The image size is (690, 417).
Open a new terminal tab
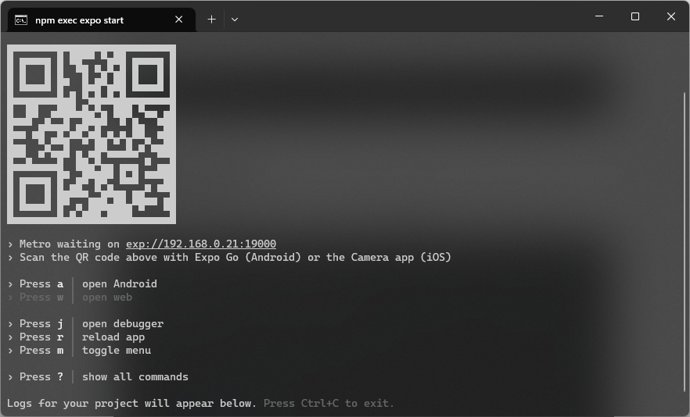[212, 20]
